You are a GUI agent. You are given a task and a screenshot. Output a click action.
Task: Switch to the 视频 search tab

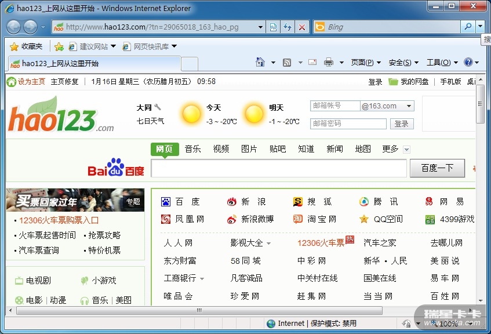coord(221,149)
